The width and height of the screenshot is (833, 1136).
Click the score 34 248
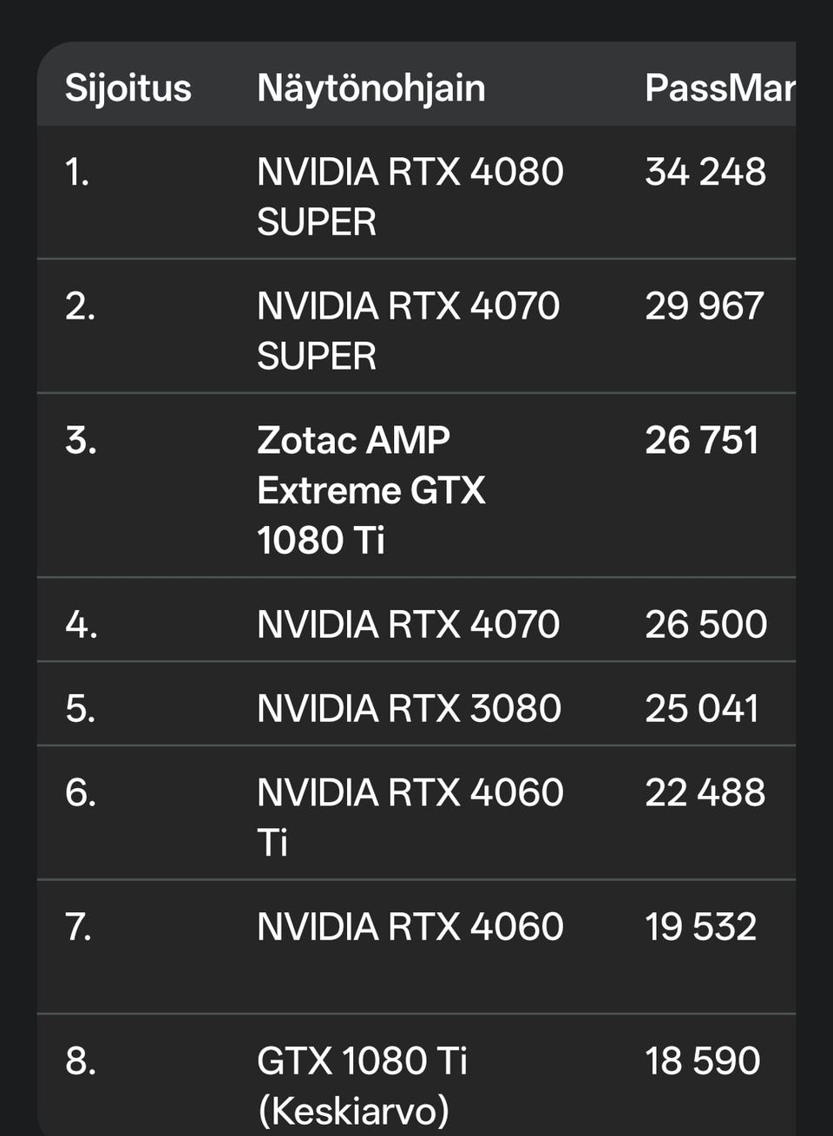(x=705, y=172)
